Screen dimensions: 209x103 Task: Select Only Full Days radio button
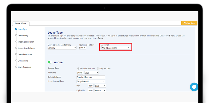98,69
